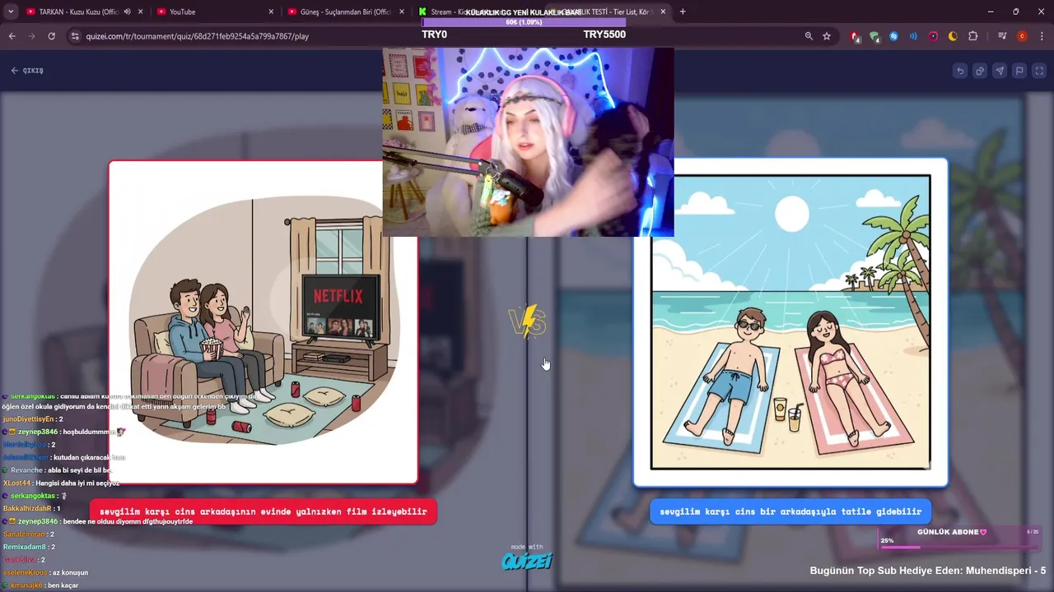
Task: Click chat message 'az konuşun'
Action: (69, 572)
